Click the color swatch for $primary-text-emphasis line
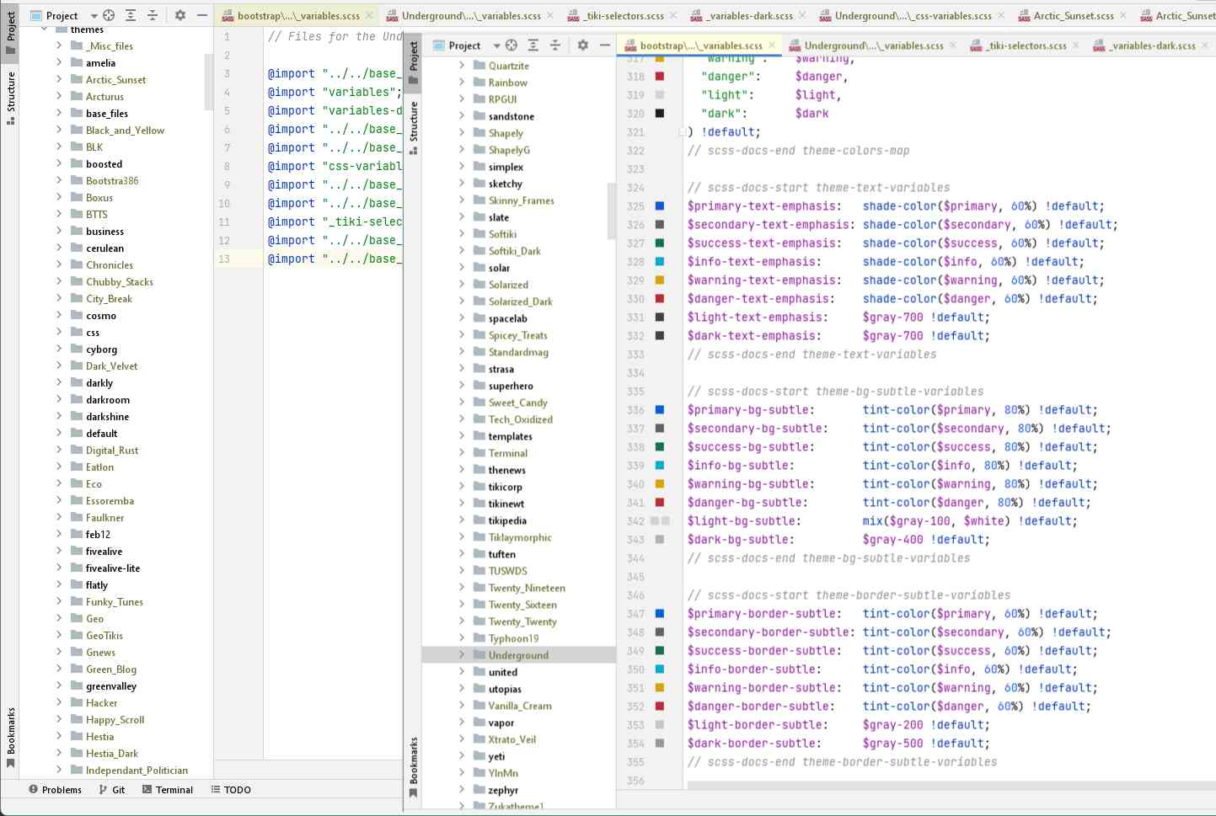Image resolution: width=1216 pixels, height=816 pixels. coord(660,206)
